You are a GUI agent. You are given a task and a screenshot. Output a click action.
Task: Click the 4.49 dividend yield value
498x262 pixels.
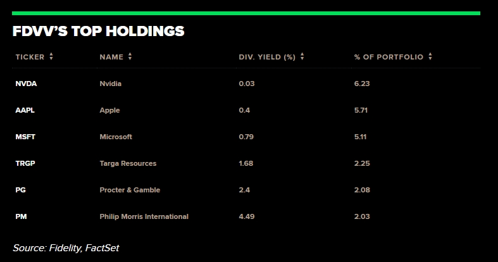[247, 216]
